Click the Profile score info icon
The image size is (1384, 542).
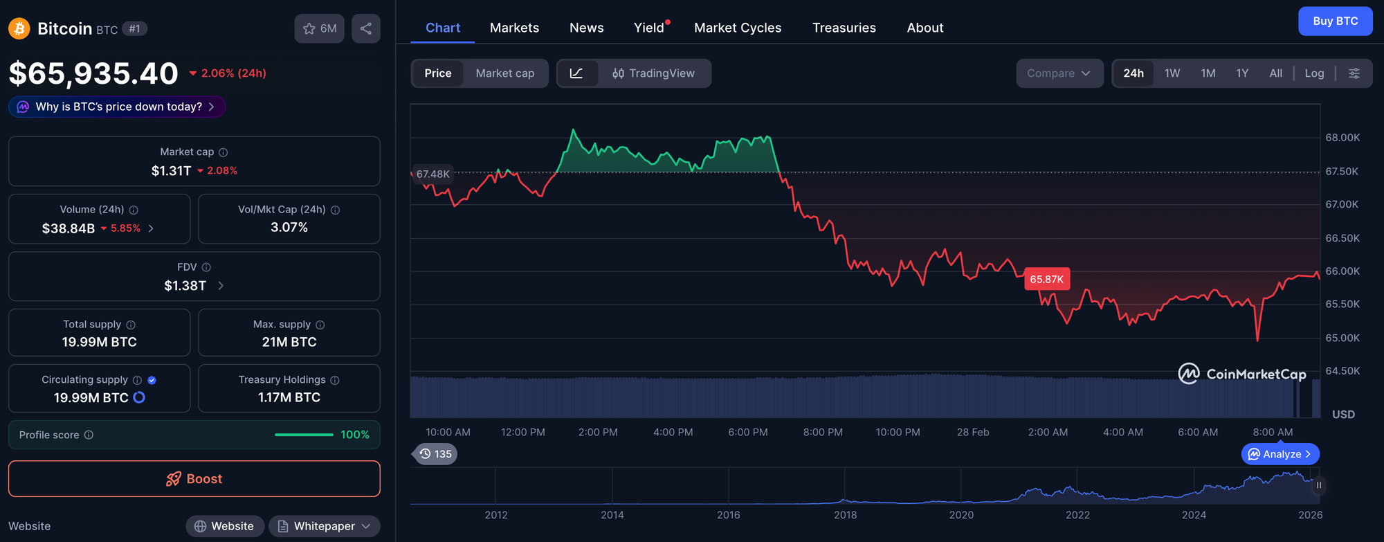click(89, 435)
